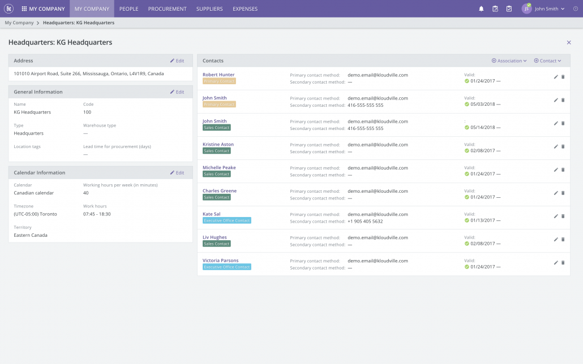Click the '(UTC-05:00) Toronto' timezone value
583x364 pixels.
[35, 214]
